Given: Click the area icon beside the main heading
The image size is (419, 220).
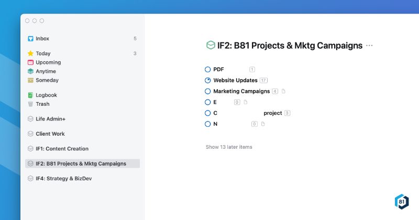Looking at the screenshot, I should pyautogui.click(x=211, y=46).
